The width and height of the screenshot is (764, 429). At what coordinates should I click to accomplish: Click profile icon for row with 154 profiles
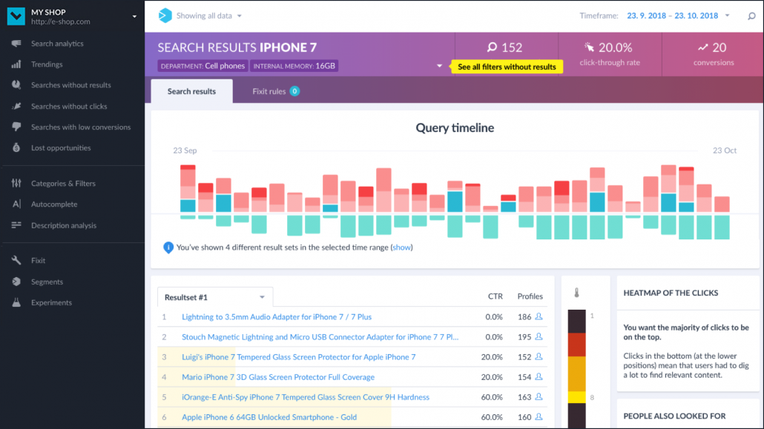(539, 376)
